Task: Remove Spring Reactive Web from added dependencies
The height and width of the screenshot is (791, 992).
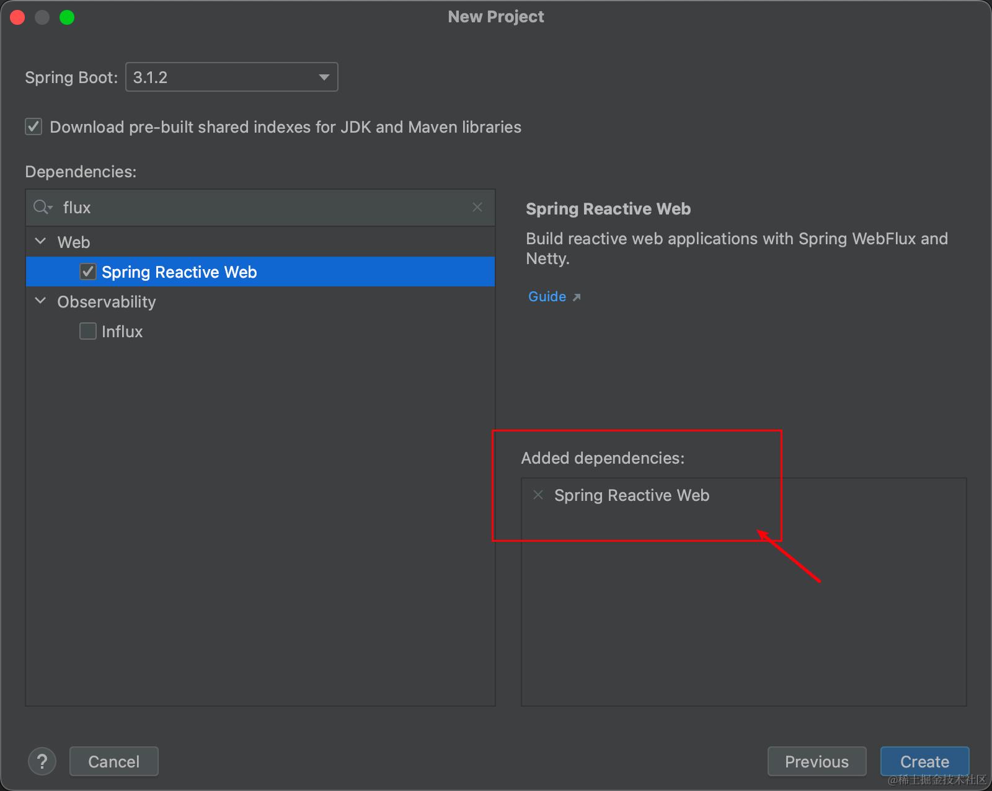Action: pos(538,495)
